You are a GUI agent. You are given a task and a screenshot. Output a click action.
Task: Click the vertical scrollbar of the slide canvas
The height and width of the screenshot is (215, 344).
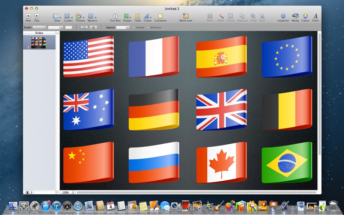click(x=319, y=94)
